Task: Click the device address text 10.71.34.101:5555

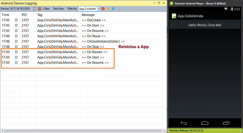Action: tap(20, 9)
